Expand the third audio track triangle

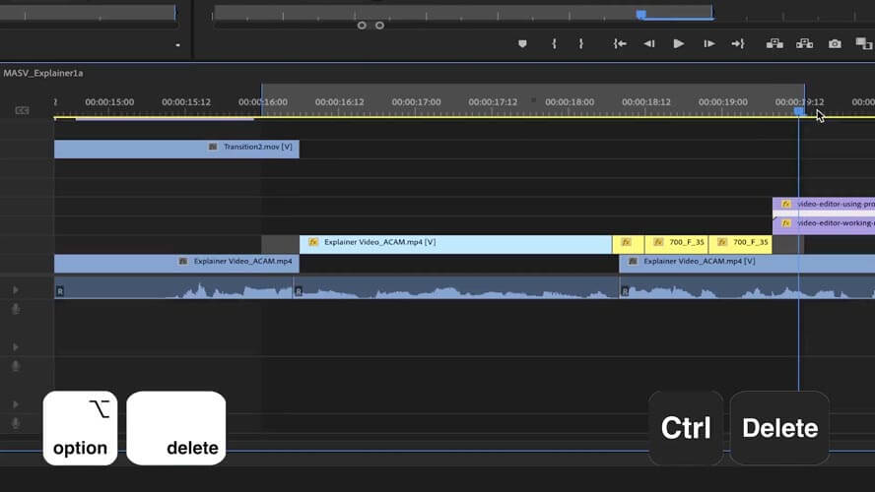pyautogui.click(x=16, y=404)
